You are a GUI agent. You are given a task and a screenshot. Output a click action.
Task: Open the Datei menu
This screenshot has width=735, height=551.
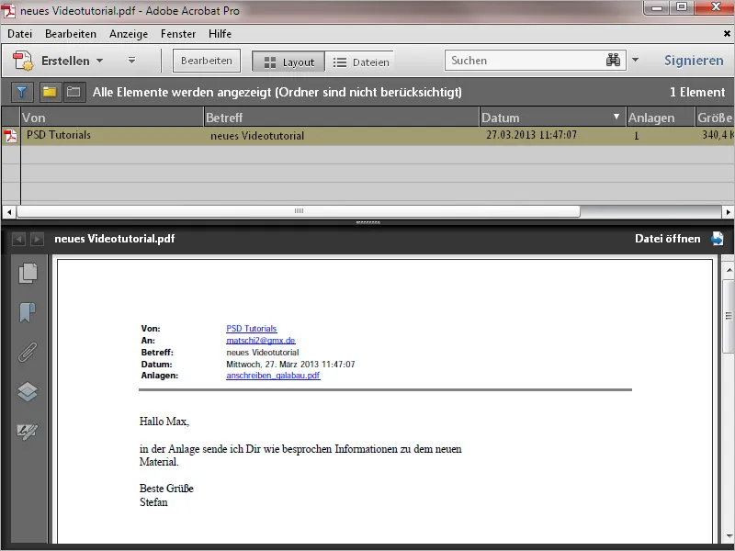[x=19, y=34]
